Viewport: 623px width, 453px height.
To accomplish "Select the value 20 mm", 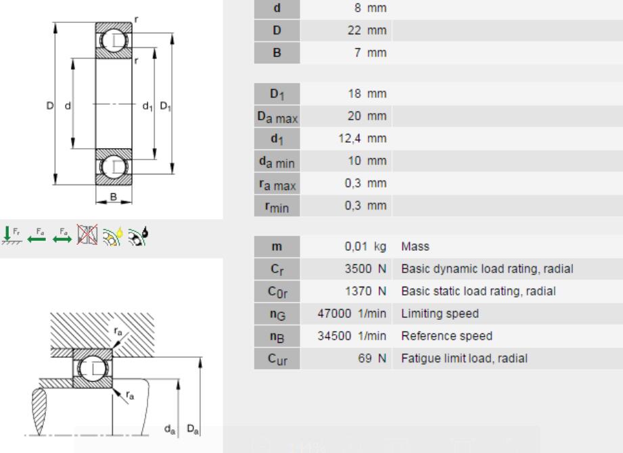I will 367,116.
